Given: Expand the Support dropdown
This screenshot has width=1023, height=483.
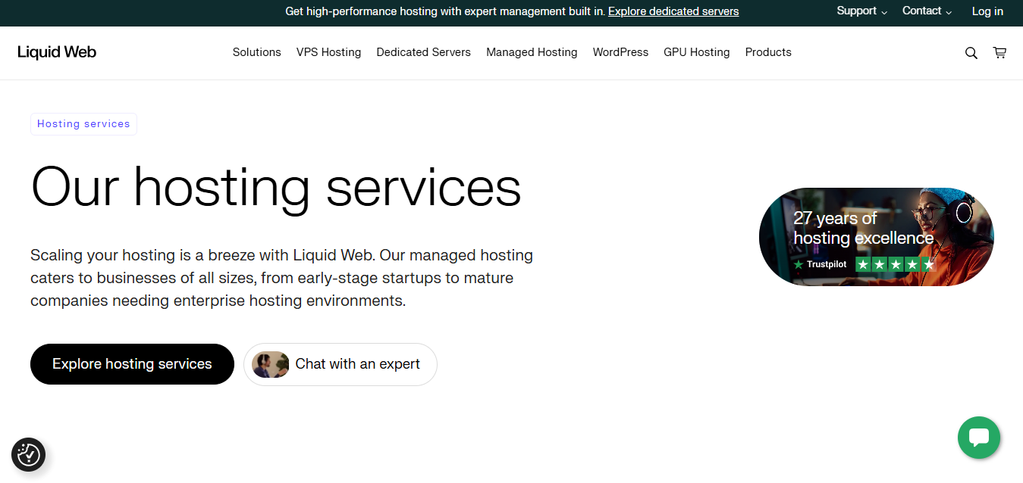Looking at the screenshot, I should coord(861,11).
